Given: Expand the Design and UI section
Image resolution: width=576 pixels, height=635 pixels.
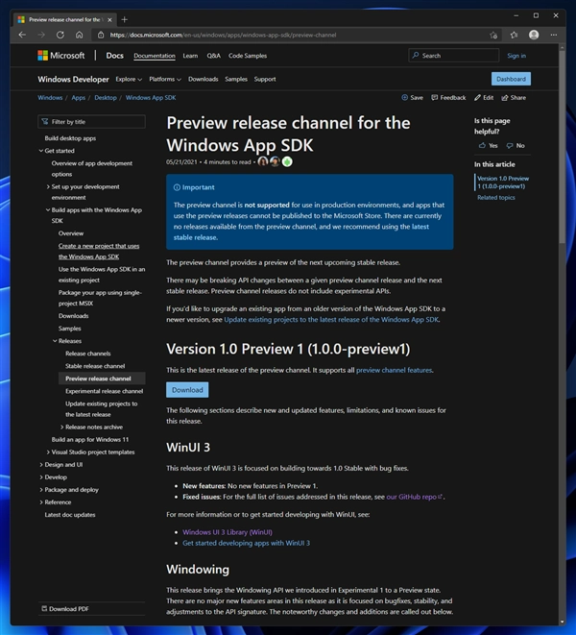Looking at the screenshot, I should (x=41, y=465).
